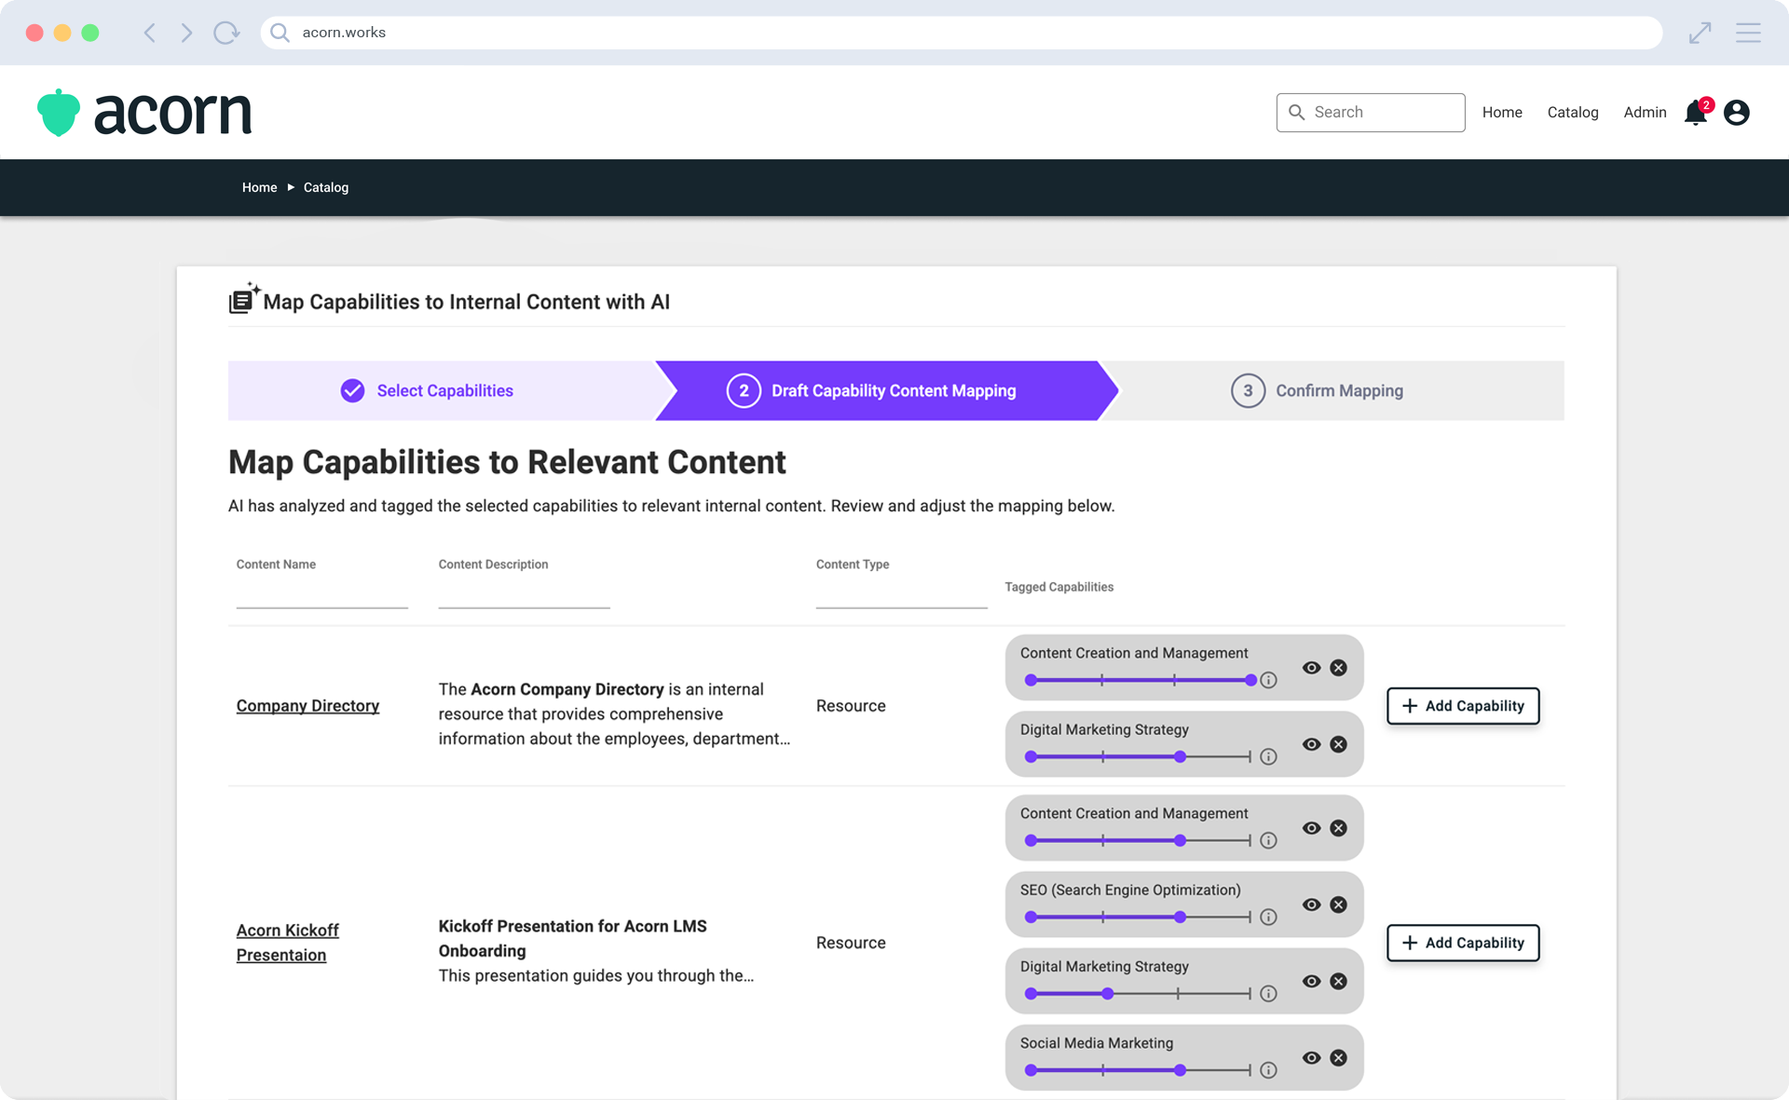Screen dimensions: 1789x1100
Task: Open the Catalog breadcrumb link
Action: coord(326,187)
